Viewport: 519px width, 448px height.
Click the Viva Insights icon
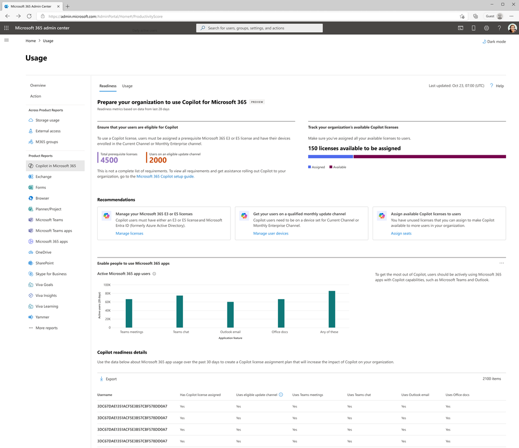coord(31,295)
